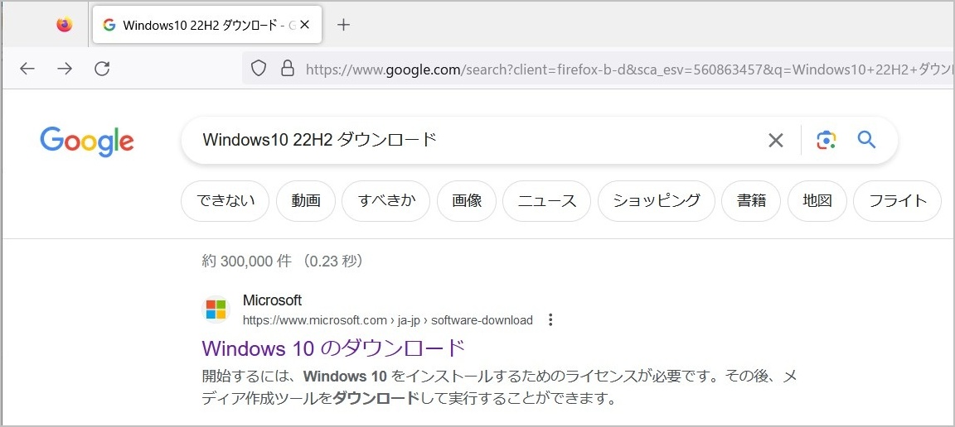
Task: Select the ショッピング filter chip
Action: click(656, 201)
